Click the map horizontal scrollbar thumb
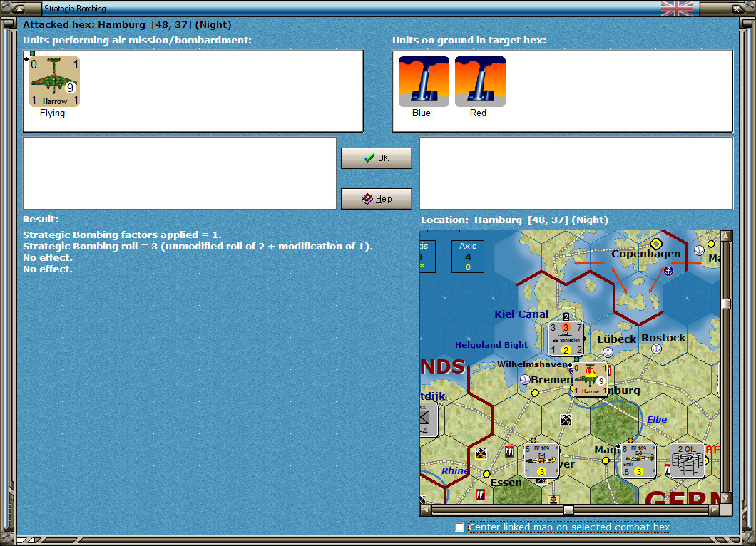Image resolution: width=756 pixels, height=546 pixels. pyautogui.click(x=569, y=510)
